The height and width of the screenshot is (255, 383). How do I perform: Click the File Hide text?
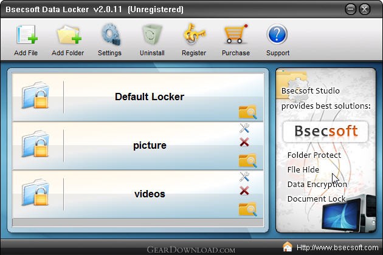pos(303,169)
